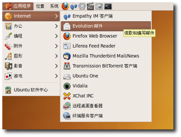Click the Ubuntu logo in the panel
The image size is (181, 137).
8,6
